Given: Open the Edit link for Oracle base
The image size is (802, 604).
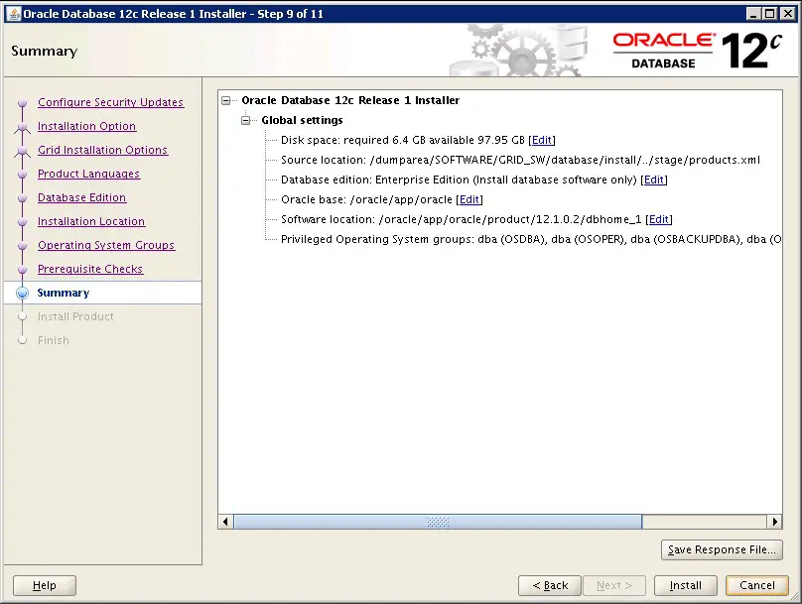Looking at the screenshot, I should tap(469, 199).
